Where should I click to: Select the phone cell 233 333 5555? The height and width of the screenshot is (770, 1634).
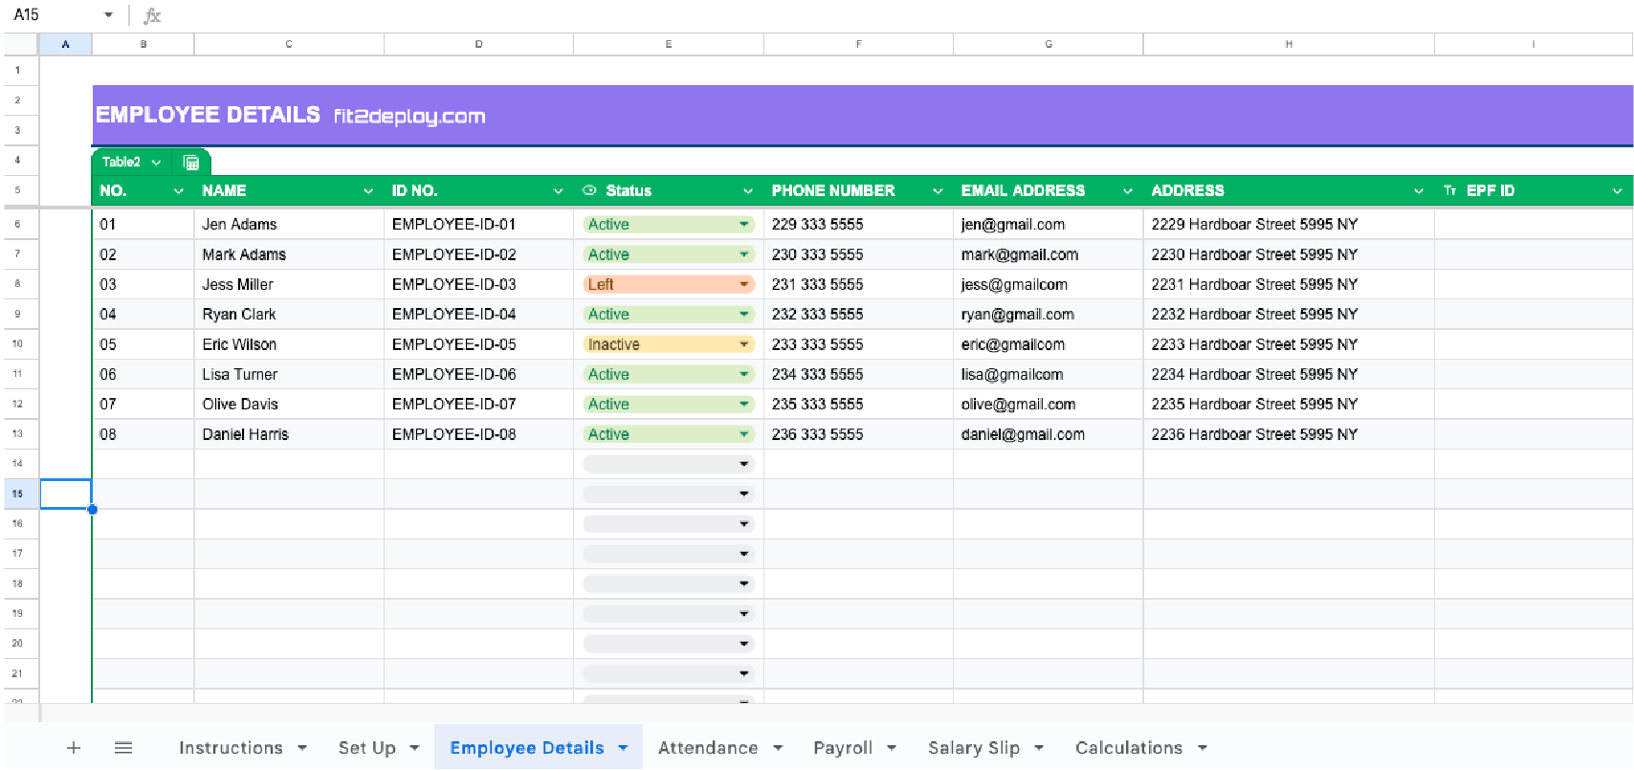(858, 344)
